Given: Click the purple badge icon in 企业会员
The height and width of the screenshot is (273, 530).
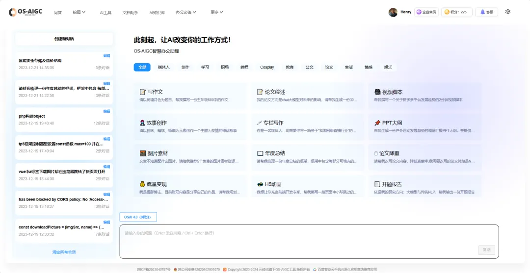Looking at the screenshot, I should [419, 12].
